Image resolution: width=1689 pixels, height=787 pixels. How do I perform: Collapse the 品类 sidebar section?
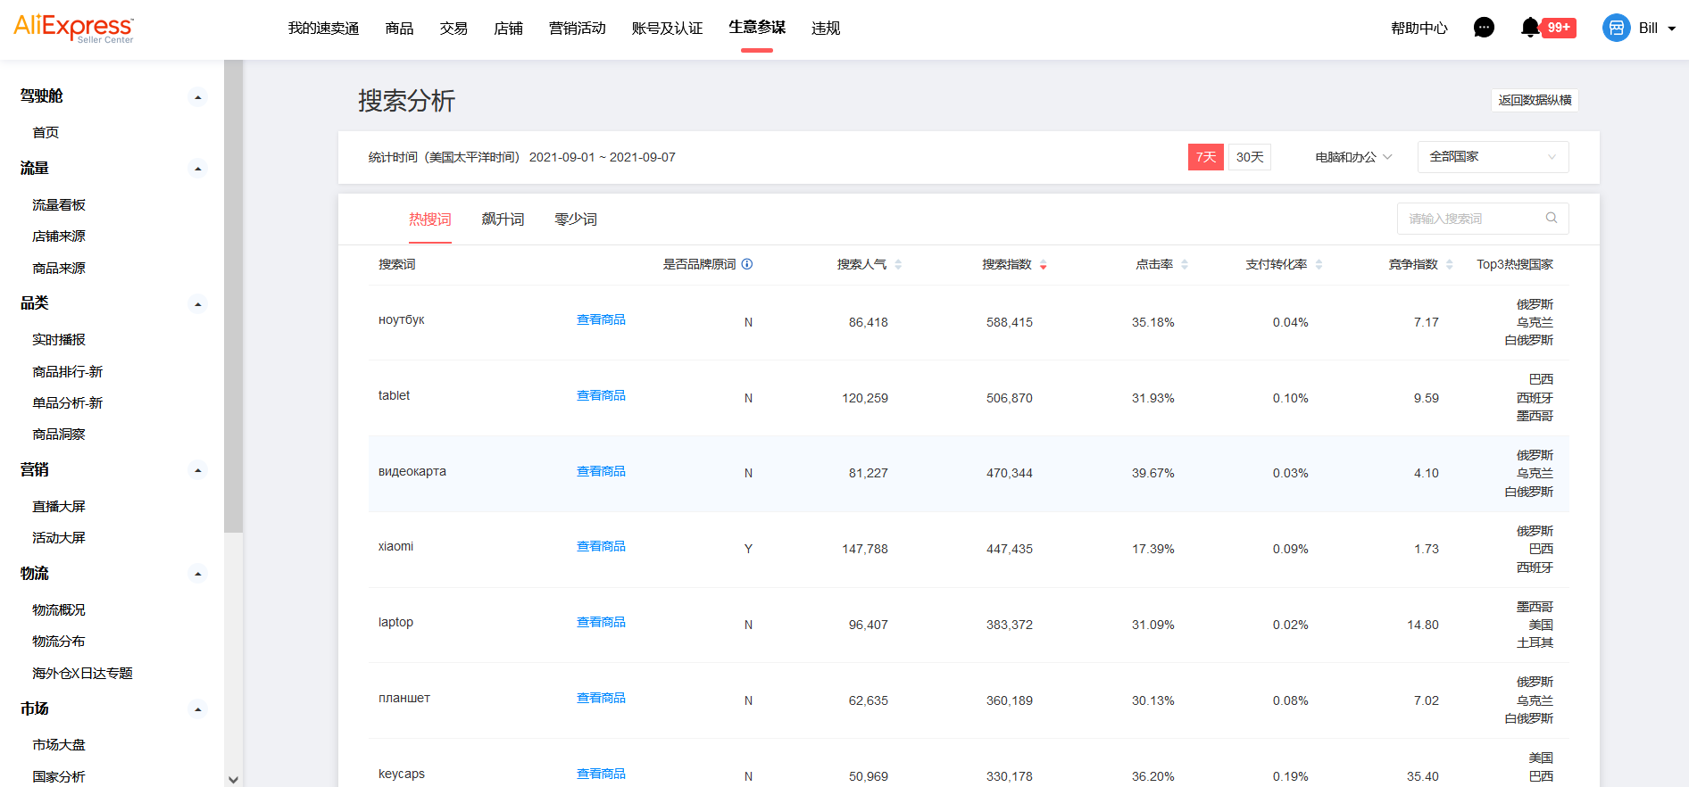click(198, 304)
